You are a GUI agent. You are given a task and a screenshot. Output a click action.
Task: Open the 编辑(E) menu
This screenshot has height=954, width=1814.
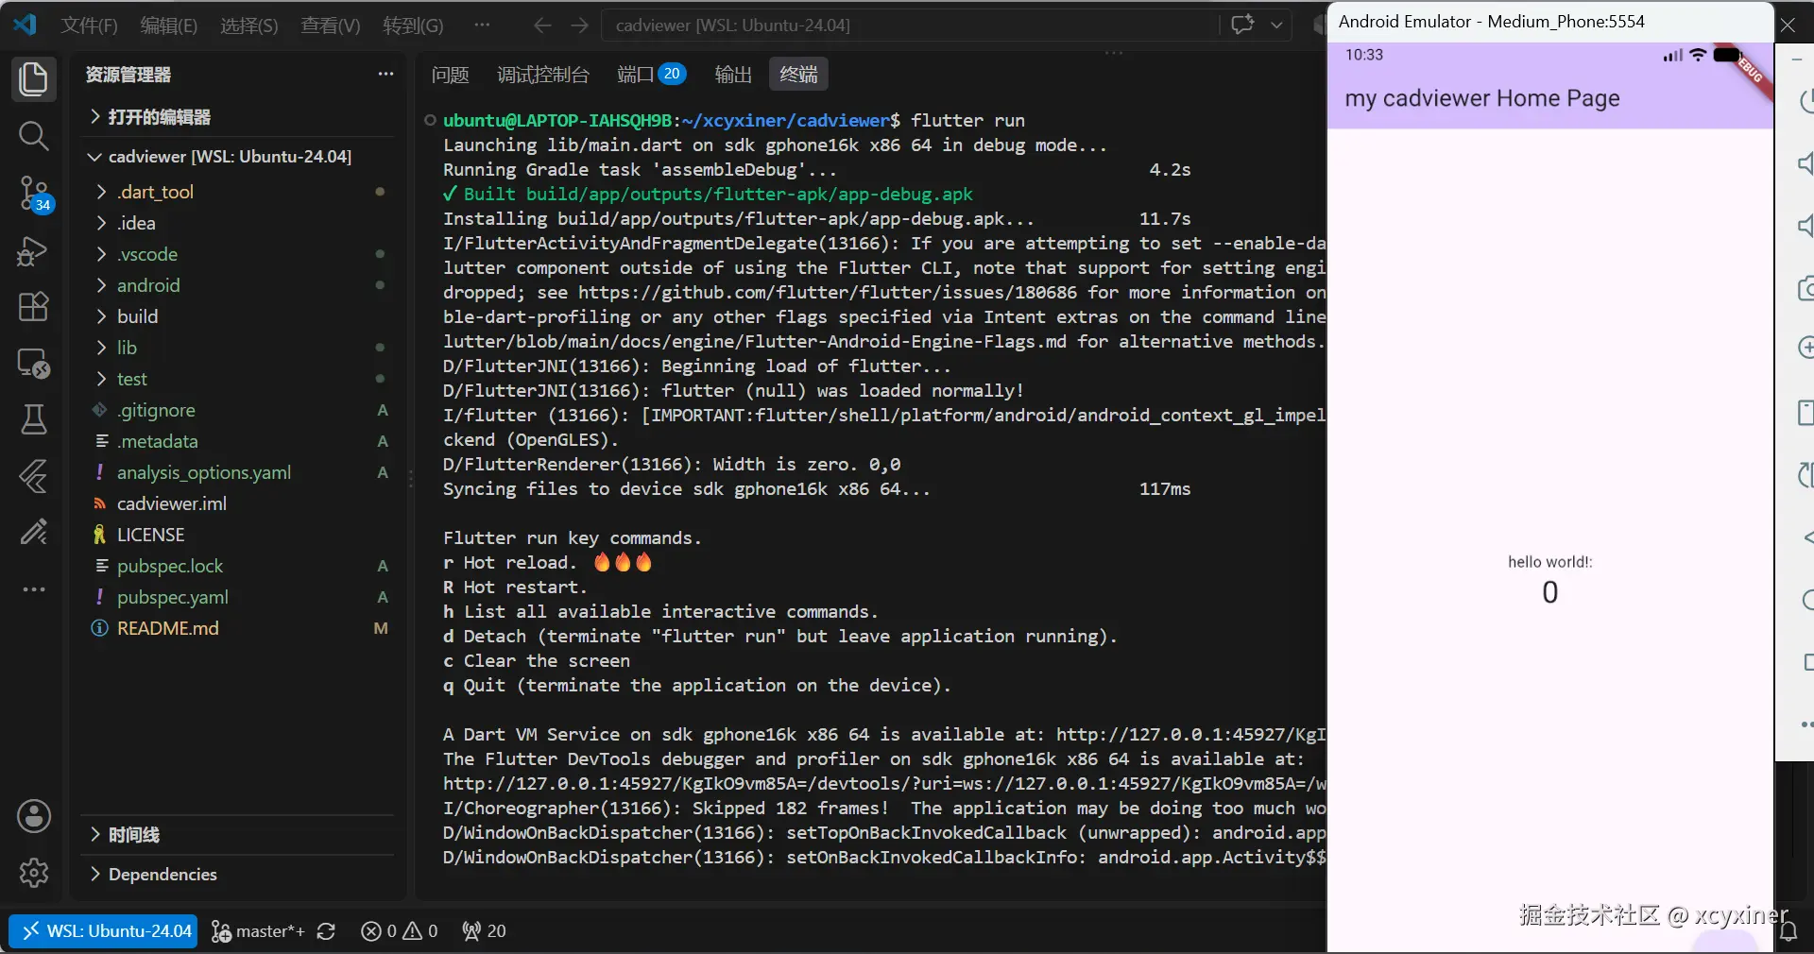tap(169, 26)
